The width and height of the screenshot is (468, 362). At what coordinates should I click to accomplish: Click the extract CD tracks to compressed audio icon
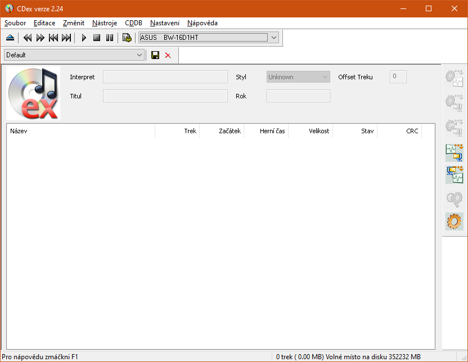[454, 103]
